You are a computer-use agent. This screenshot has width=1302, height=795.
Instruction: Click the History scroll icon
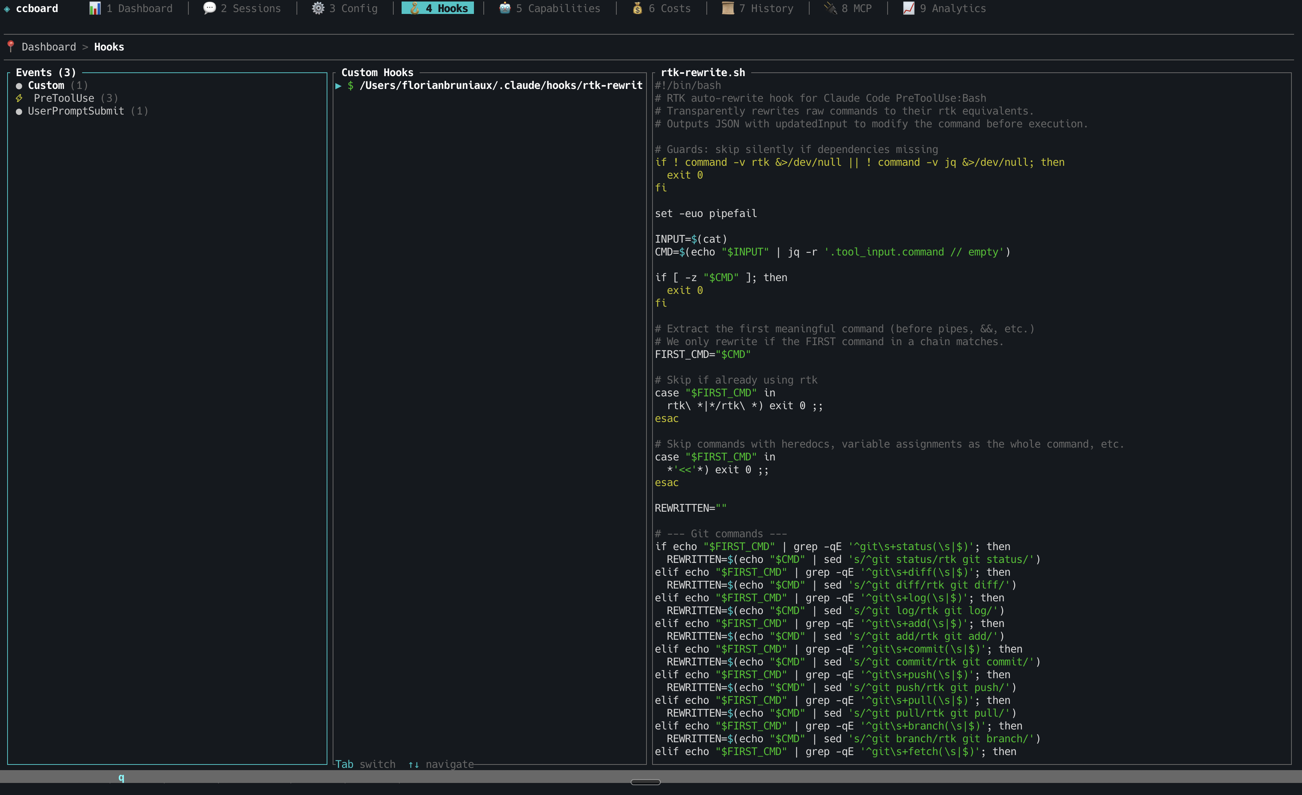[x=727, y=8]
